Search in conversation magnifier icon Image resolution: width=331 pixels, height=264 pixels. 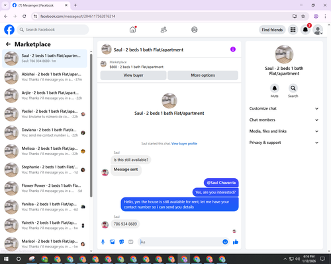click(x=293, y=88)
